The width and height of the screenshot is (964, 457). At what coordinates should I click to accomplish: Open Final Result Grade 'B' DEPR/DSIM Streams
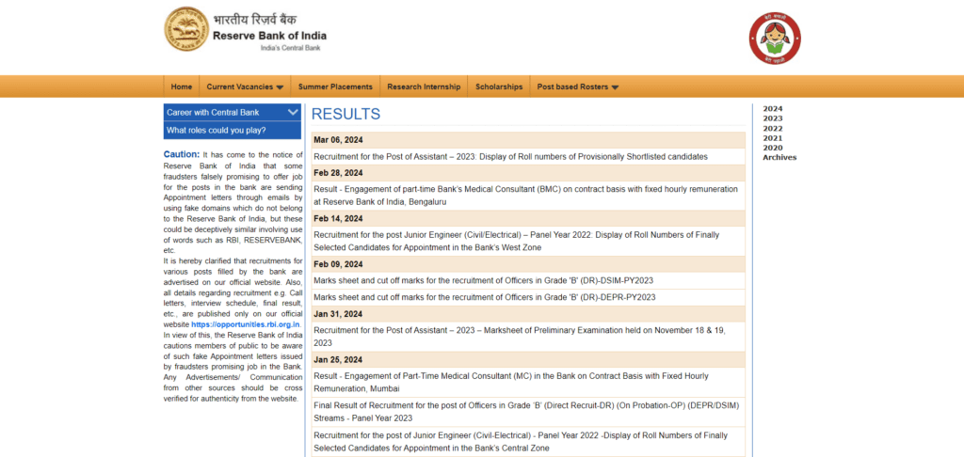526,412
